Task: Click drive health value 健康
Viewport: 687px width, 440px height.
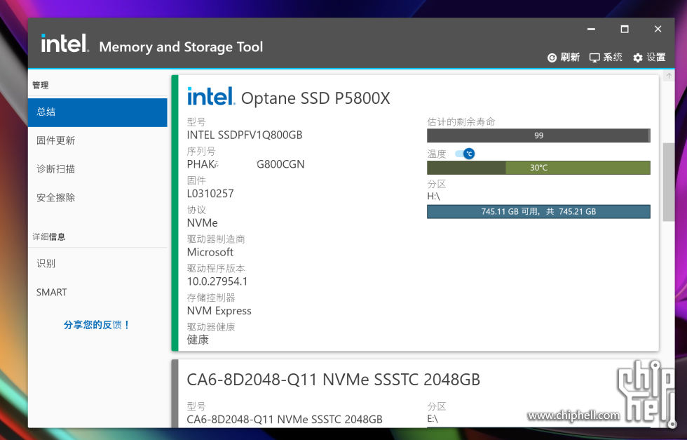Action: click(x=198, y=340)
